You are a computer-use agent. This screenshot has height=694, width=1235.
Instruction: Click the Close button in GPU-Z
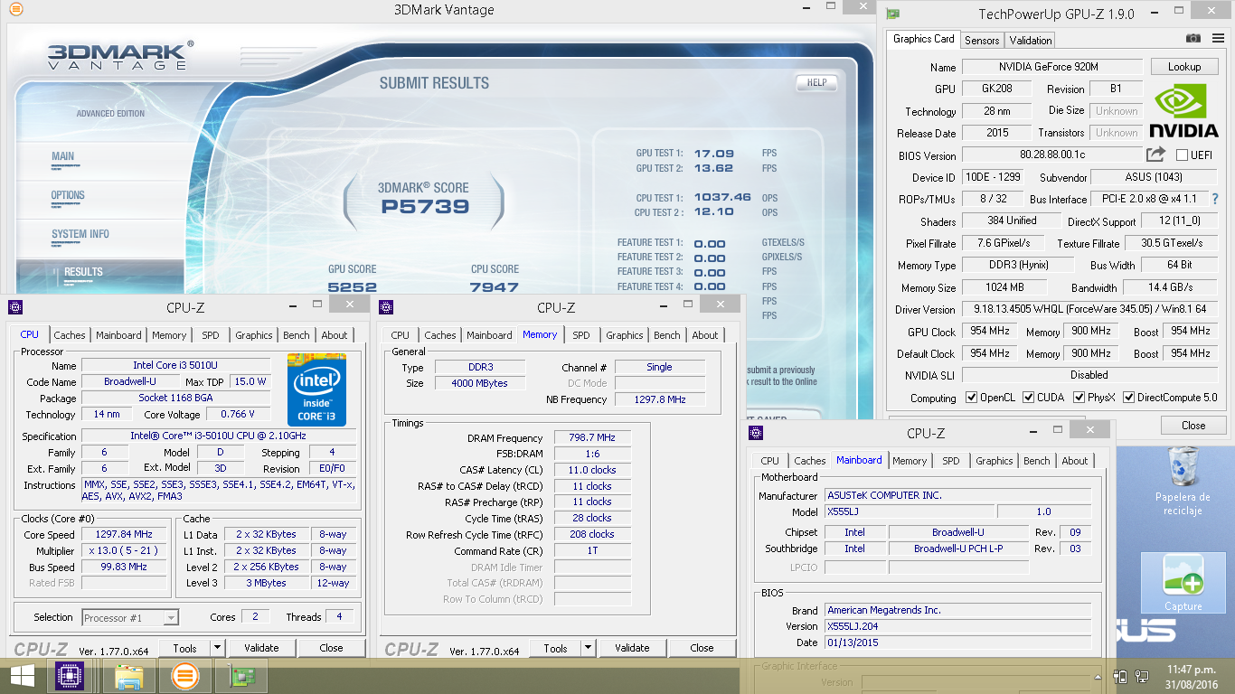pyautogui.click(x=1193, y=425)
